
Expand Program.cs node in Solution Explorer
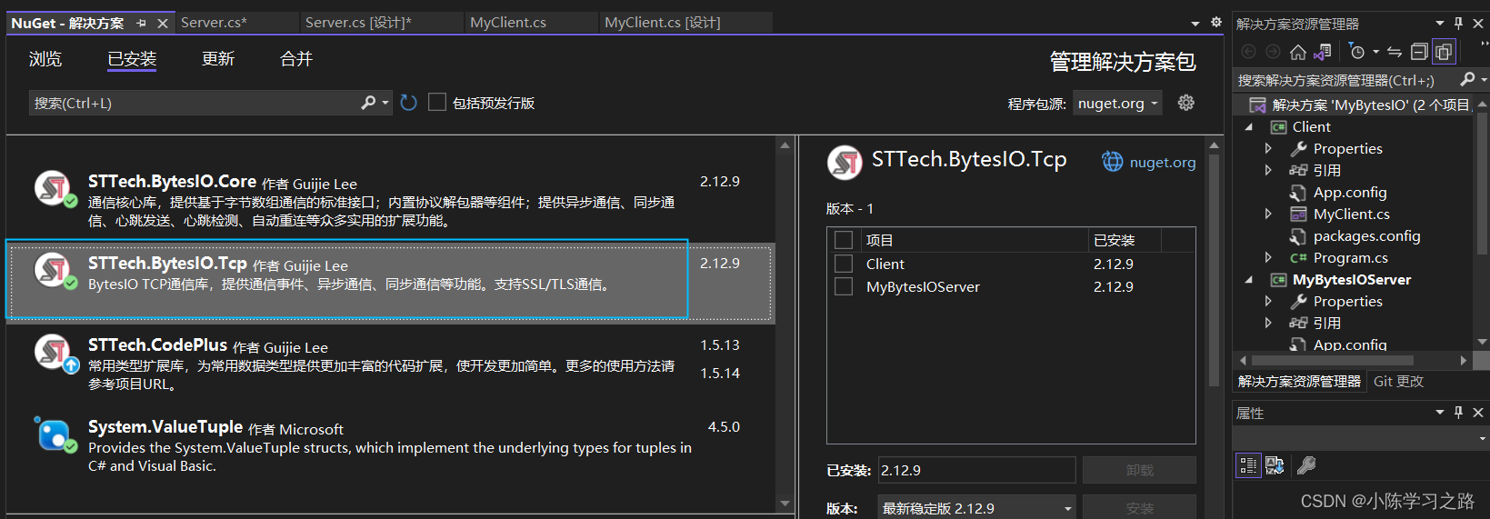(1268, 258)
